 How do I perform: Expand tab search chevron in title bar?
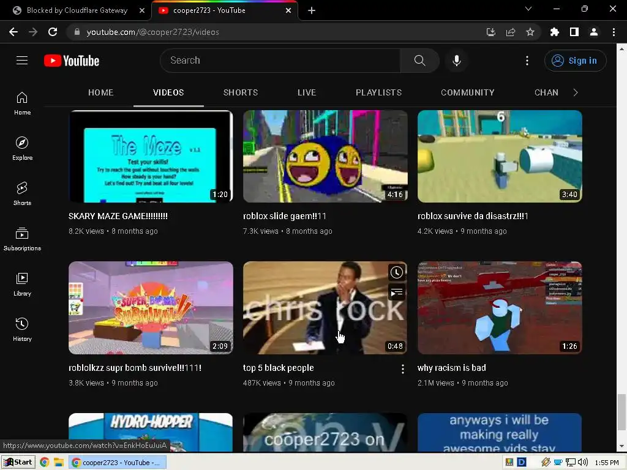pos(528,9)
